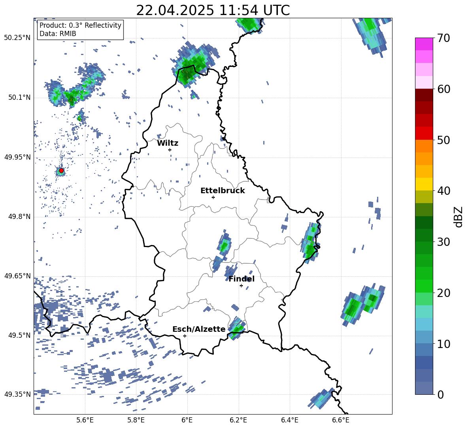Click the 6°E longitude label

187,420
